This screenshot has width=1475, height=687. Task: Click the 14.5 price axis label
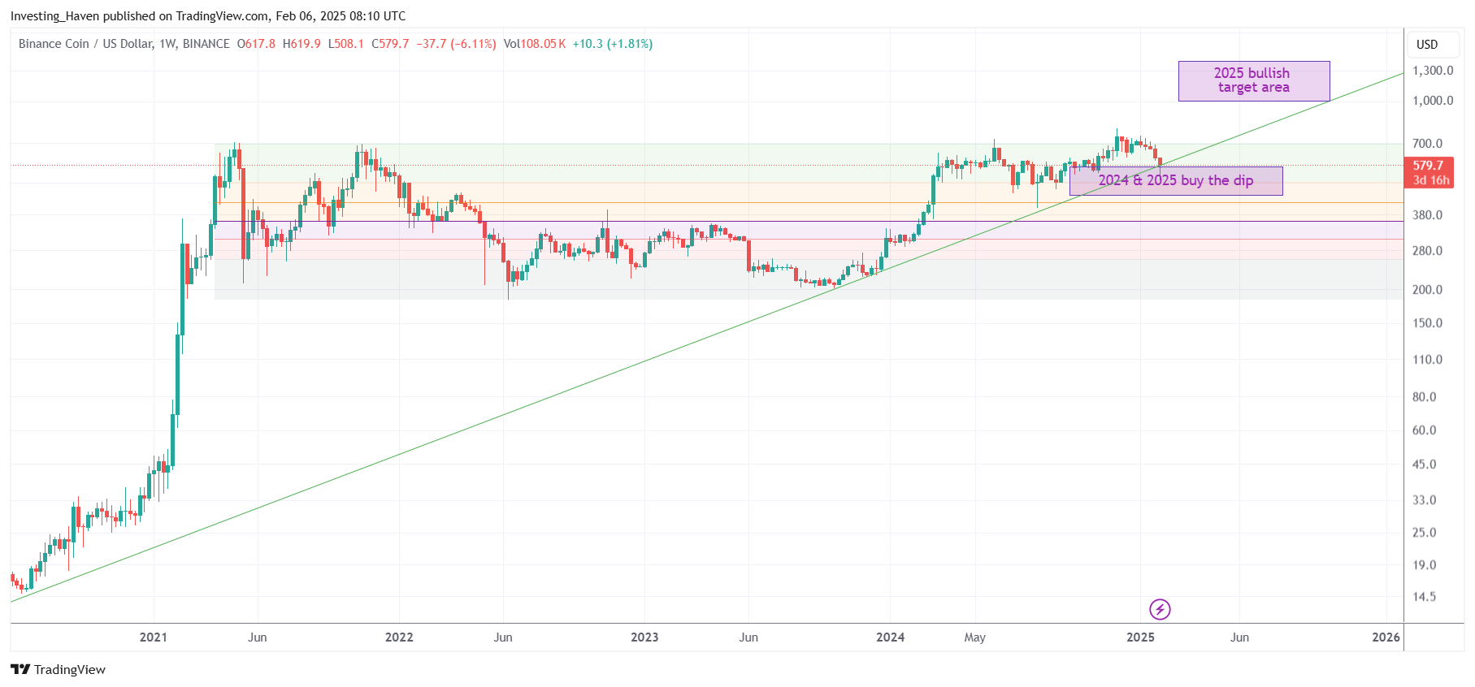coord(1425,597)
